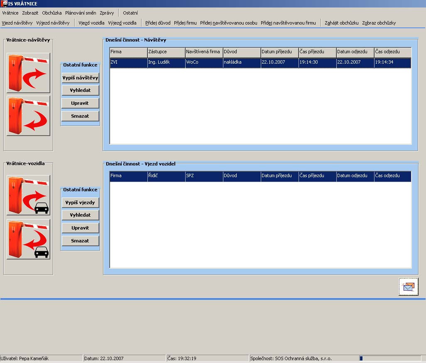Screen dimensions: 426x363
Task: Click Čas příjezdu header in Vjezd vozidel table
Action: click(x=317, y=176)
